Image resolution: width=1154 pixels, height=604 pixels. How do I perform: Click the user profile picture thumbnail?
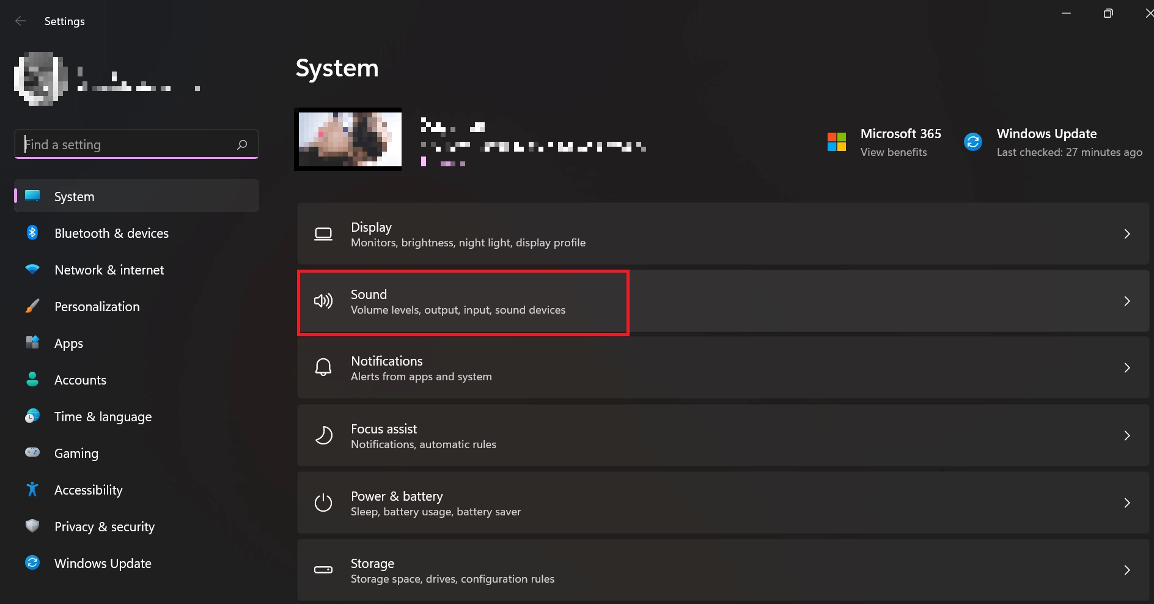(40, 78)
